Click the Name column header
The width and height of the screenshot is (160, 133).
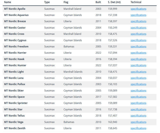[7, 2]
